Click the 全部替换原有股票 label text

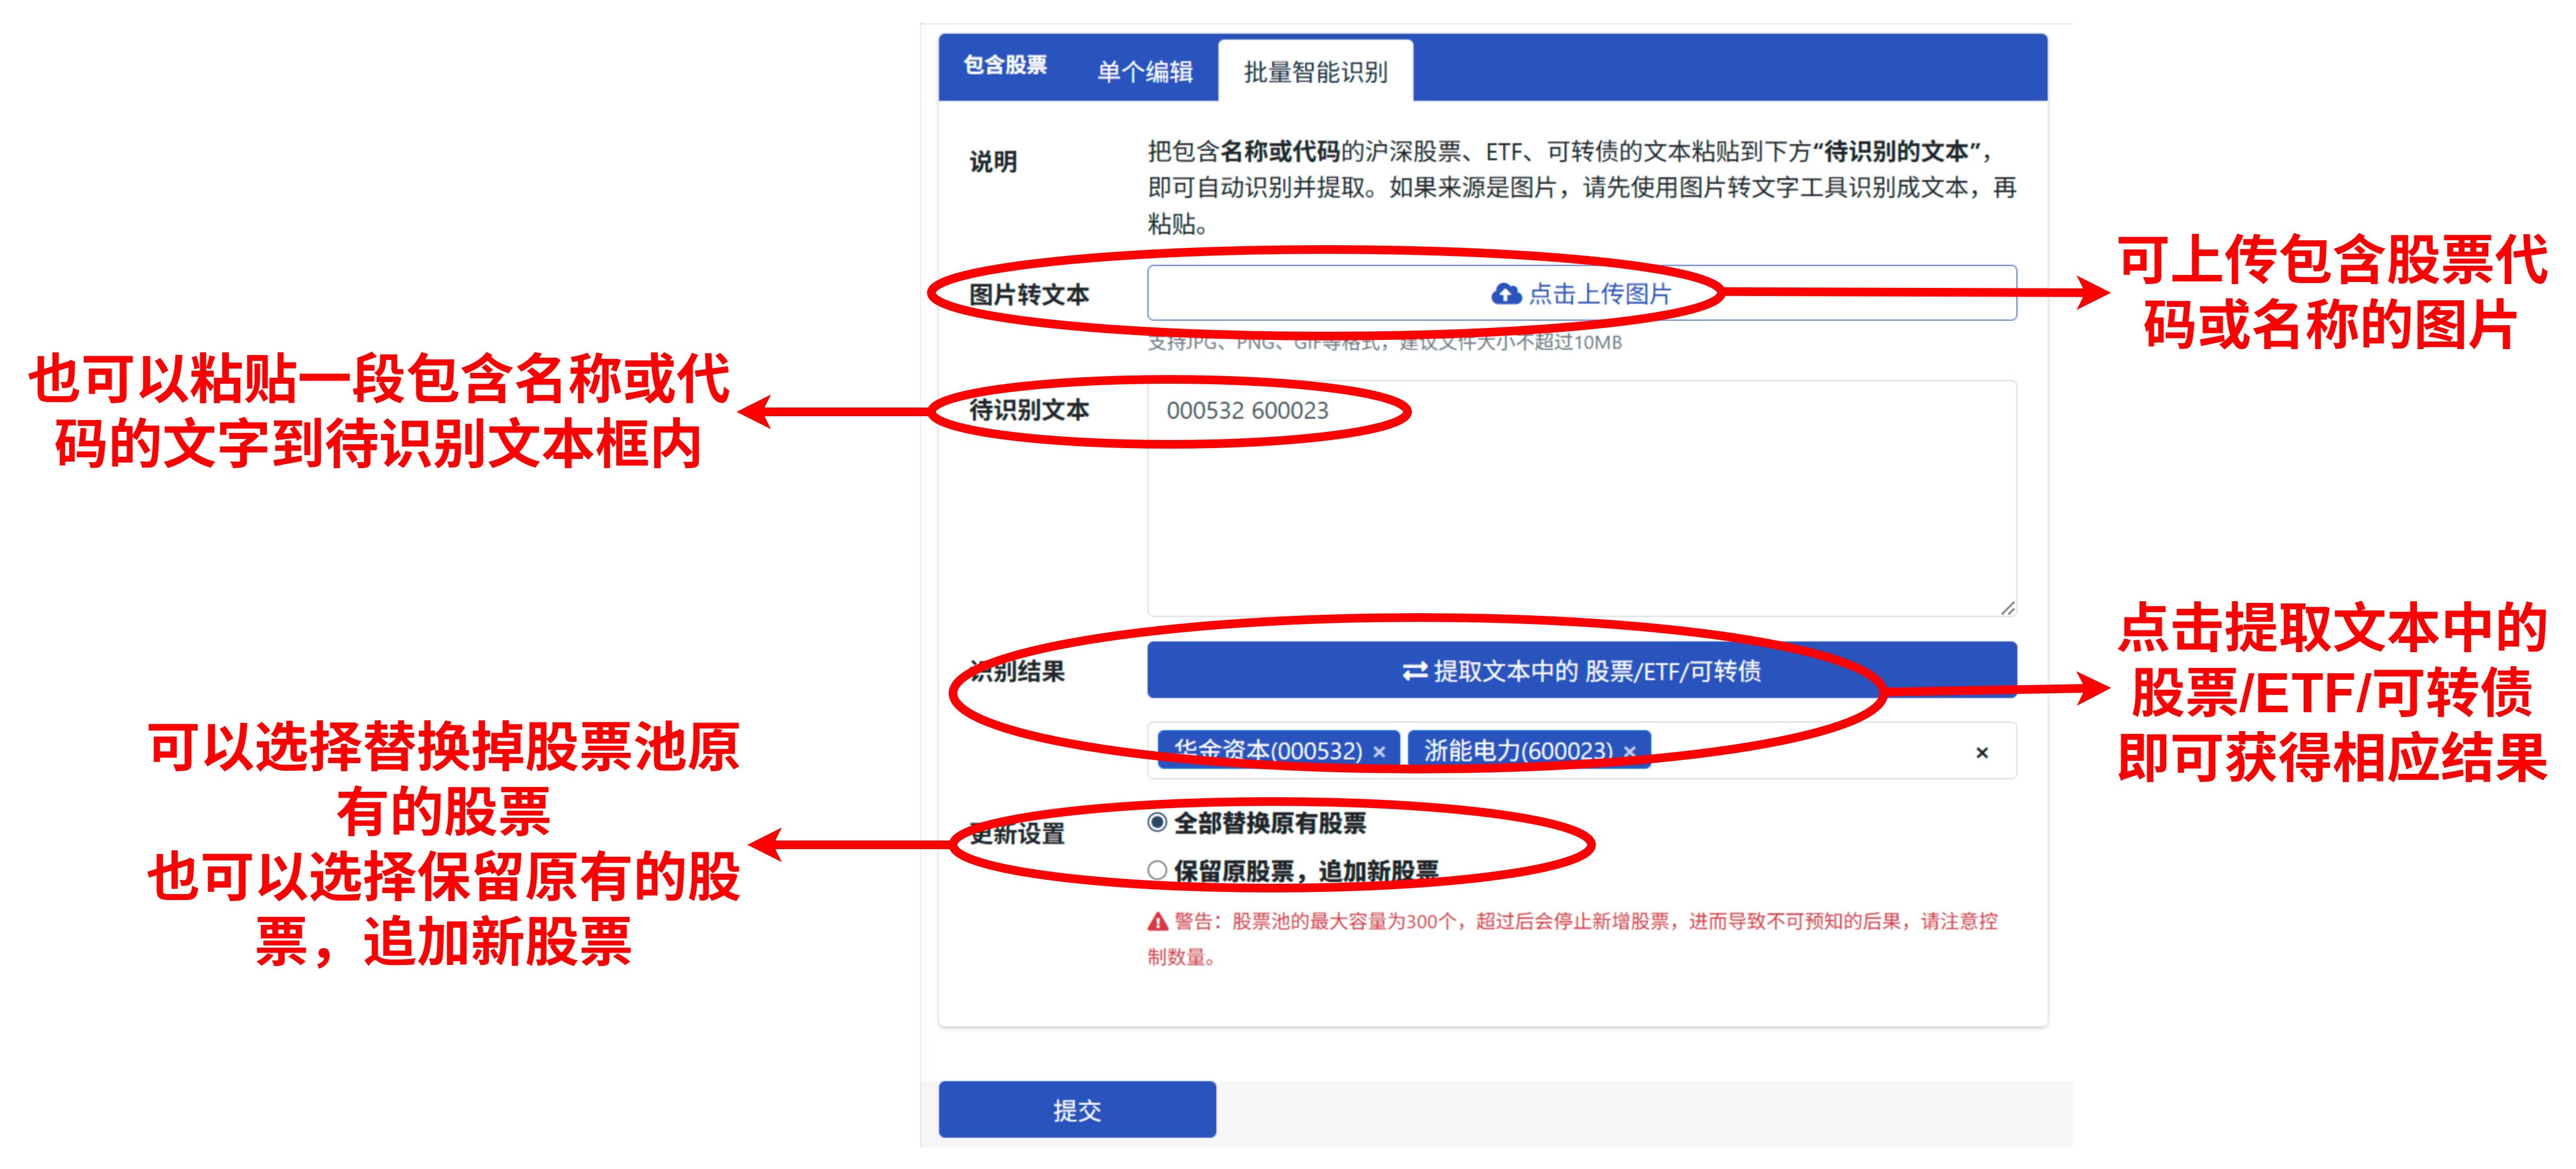pyautogui.click(x=1269, y=824)
